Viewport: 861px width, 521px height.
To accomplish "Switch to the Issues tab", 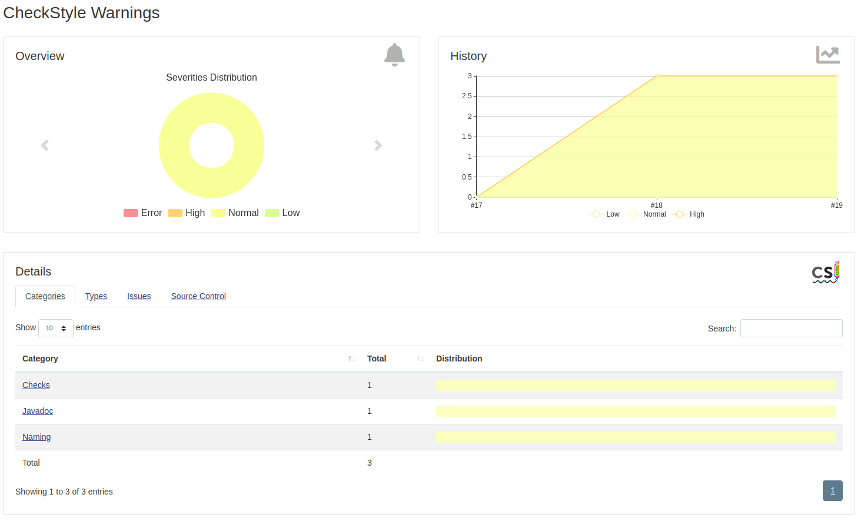I will coord(139,296).
